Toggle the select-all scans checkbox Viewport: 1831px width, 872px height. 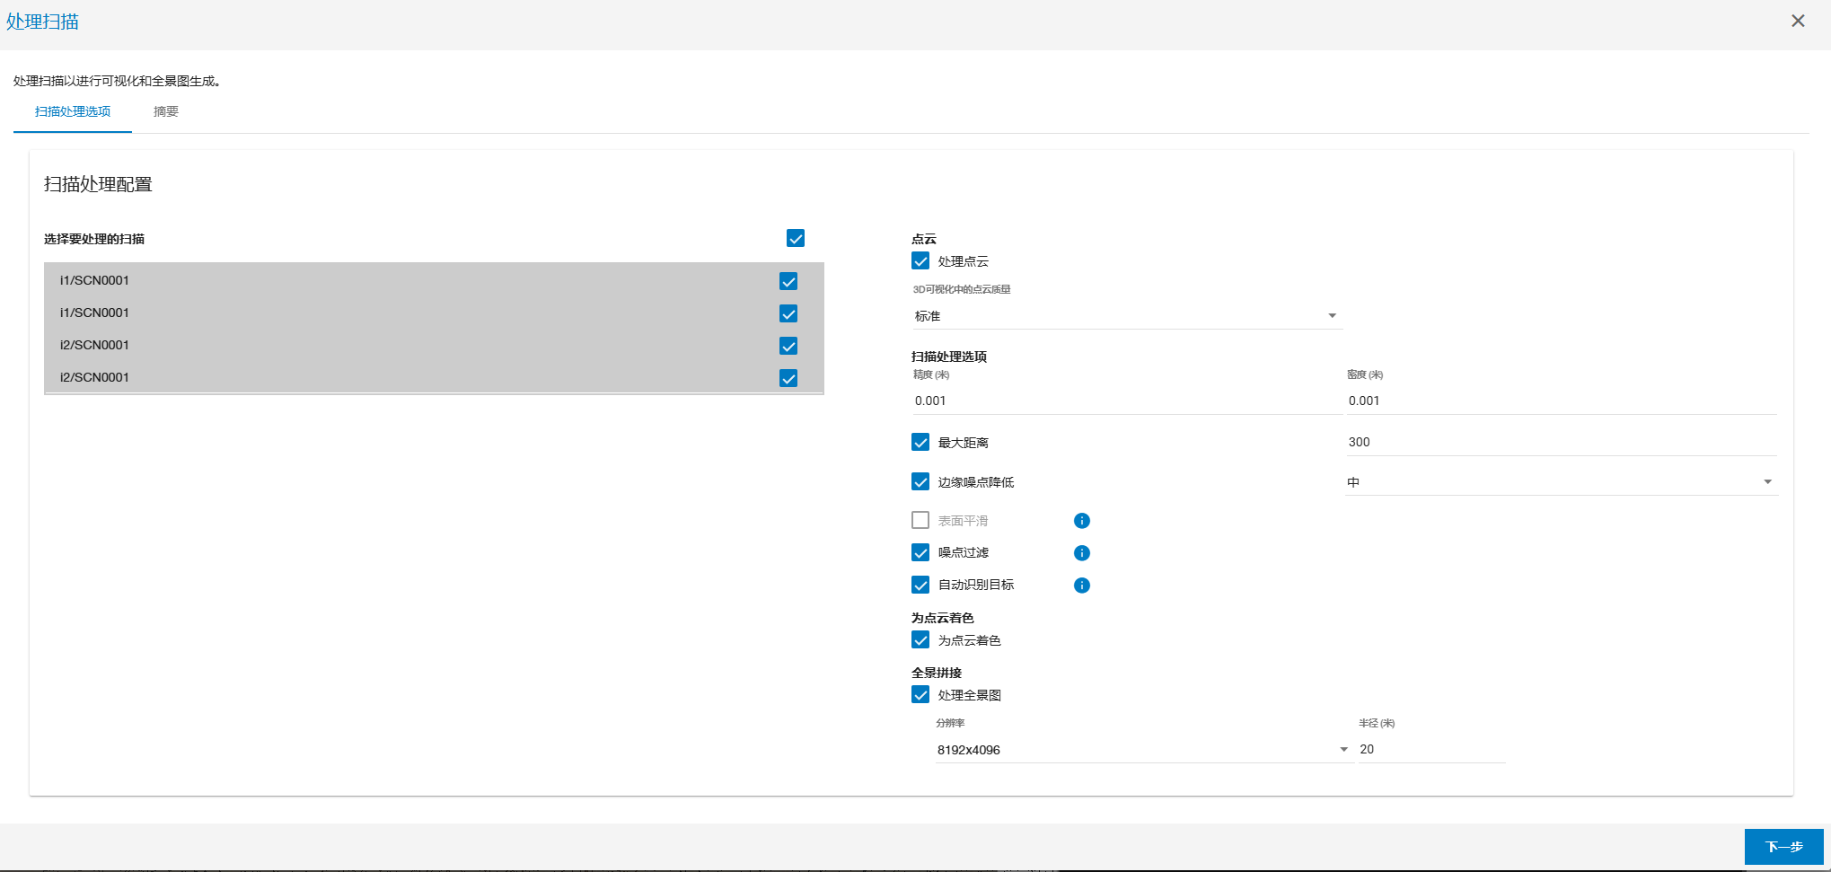click(x=795, y=238)
